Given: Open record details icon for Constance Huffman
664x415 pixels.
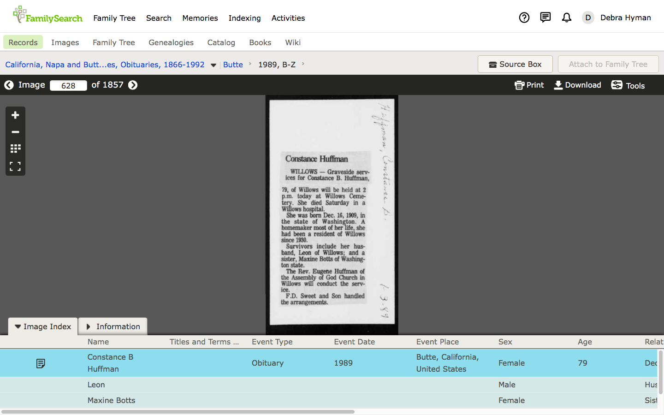Looking at the screenshot, I should [x=41, y=363].
